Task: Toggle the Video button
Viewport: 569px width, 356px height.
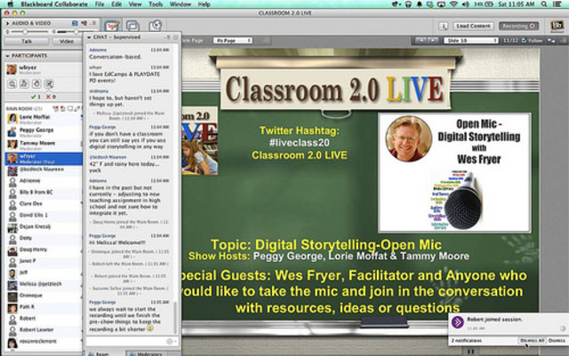Action: (67, 42)
